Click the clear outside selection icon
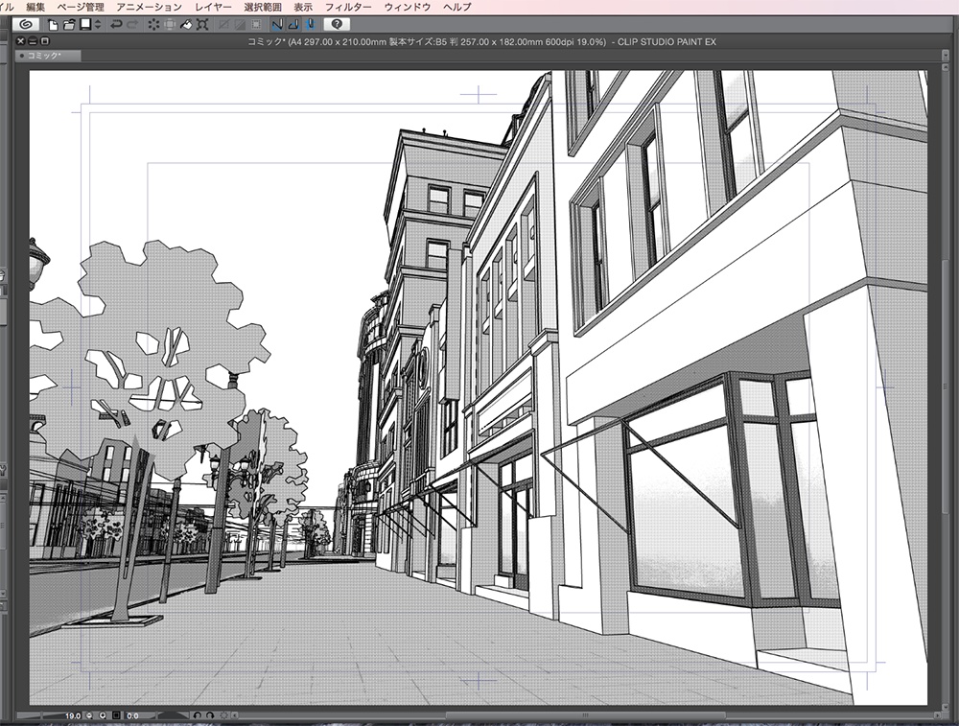959x726 pixels. [170, 25]
